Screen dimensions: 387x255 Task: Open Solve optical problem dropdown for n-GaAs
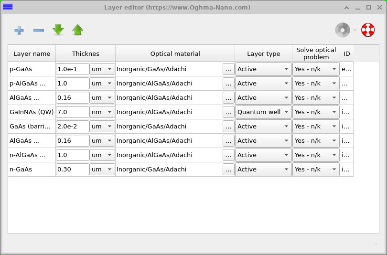[x=316, y=169]
